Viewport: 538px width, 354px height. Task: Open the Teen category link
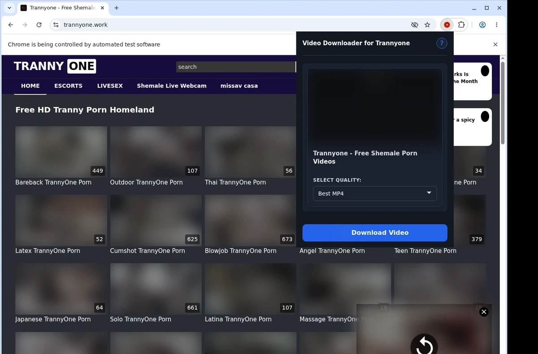click(425, 251)
